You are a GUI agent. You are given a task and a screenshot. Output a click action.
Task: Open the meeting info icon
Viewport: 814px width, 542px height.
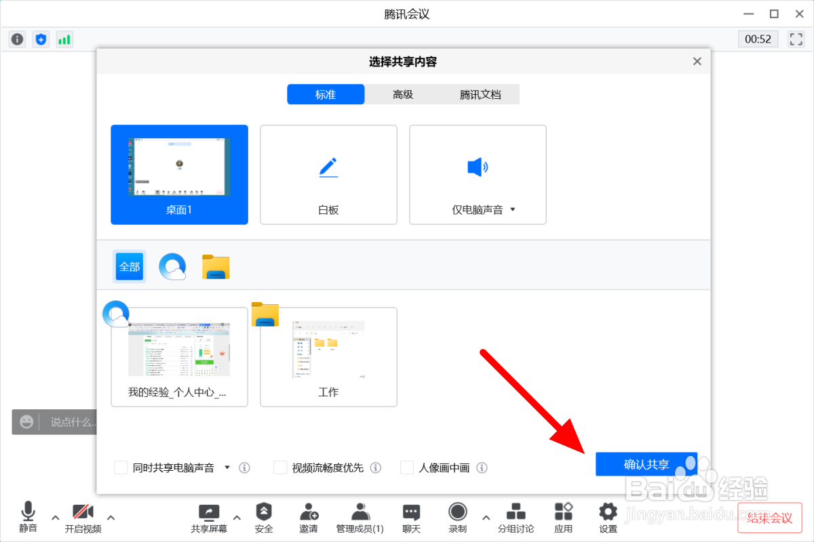pos(18,39)
